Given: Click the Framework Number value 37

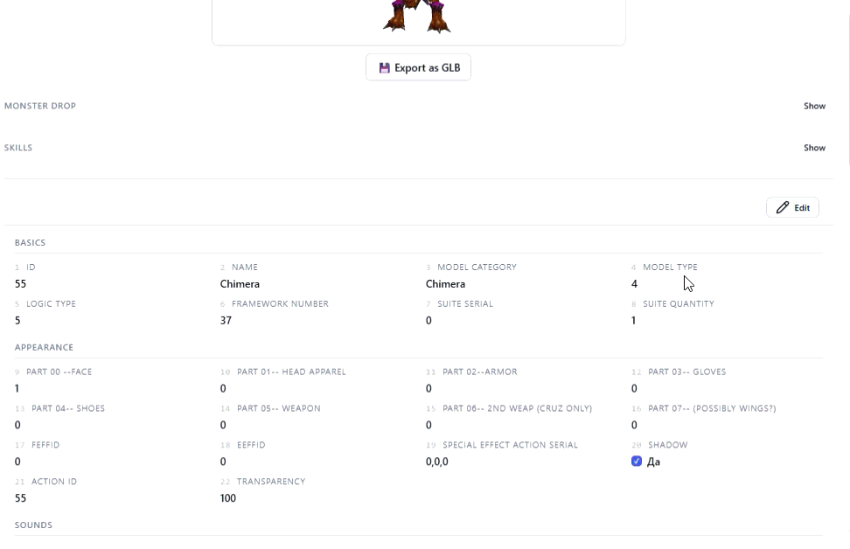Looking at the screenshot, I should pos(226,321).
